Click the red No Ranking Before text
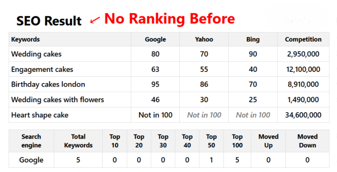This screenshot has width=337, height=172. pyautogui.click(x=169, y=19)
